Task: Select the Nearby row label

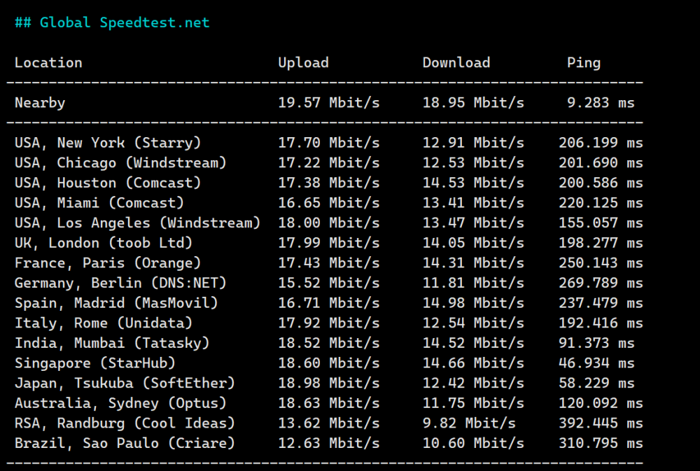Action: click(x=40, y=103)
